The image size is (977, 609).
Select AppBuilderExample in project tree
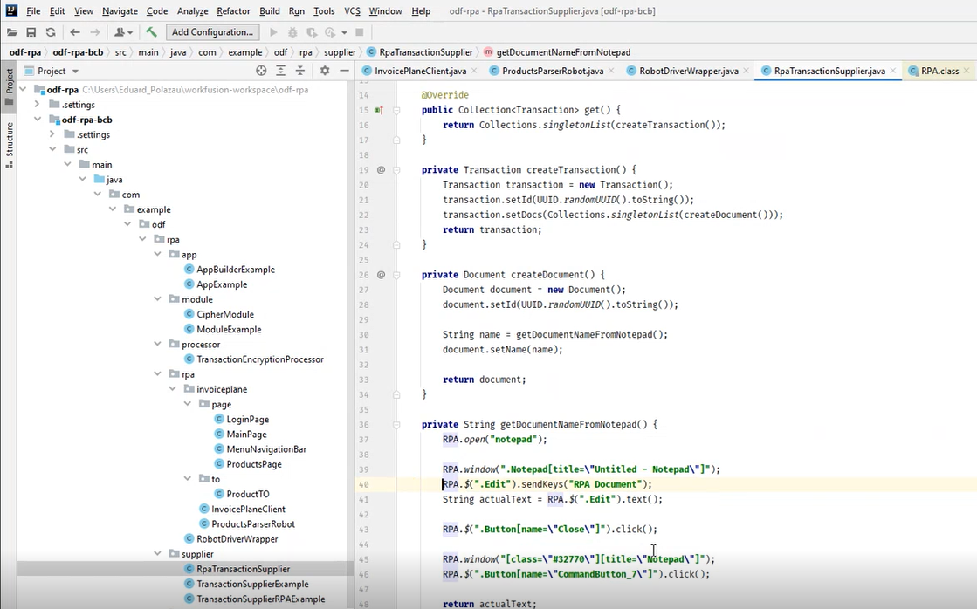pos(236,270)
